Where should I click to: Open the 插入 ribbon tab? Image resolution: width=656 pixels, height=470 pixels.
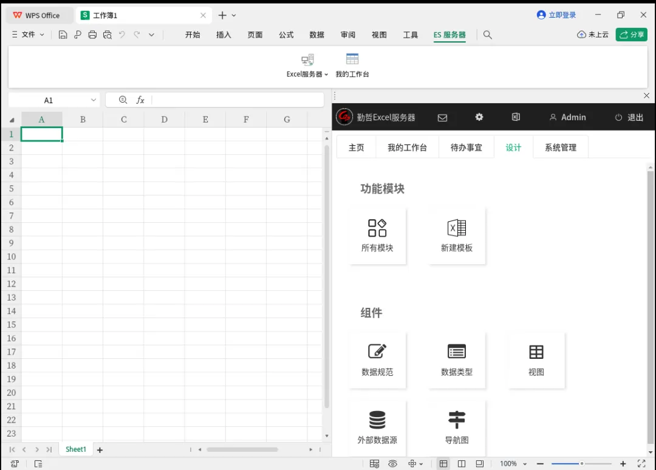[x=224, y=35]
